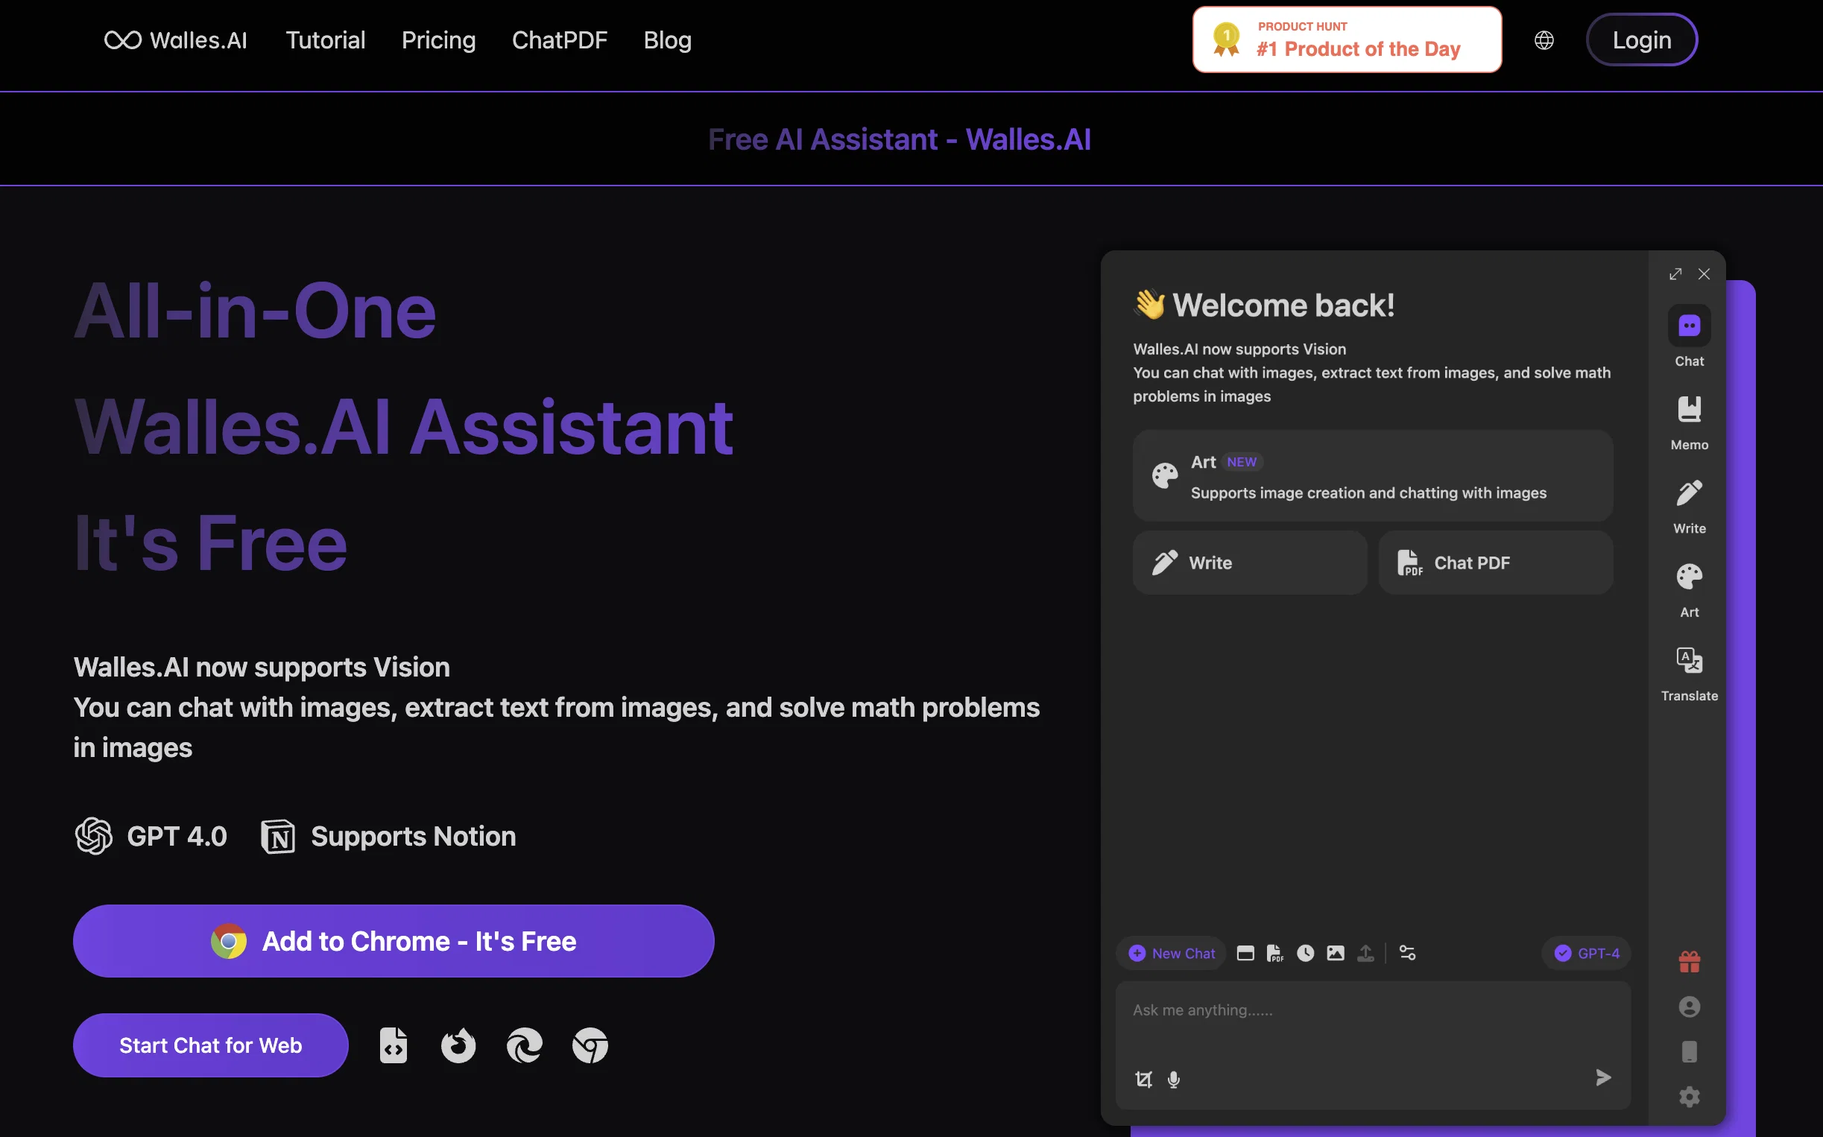
Task: Click the grey Chrome browser icon at the bottom
Action: [x=590, y=1045]
